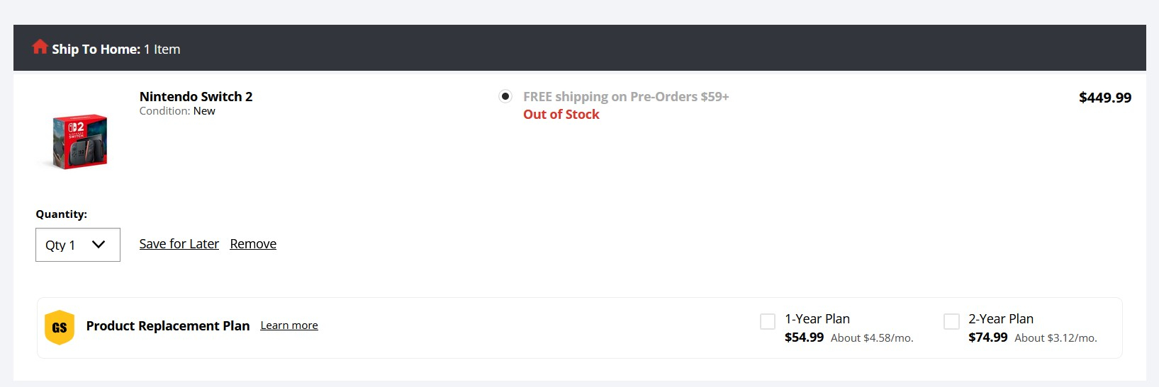Image resolution: width=1159 pixels, height=387 pixels.
Task: Click the red Out of Stock label
Action: (561, 115)
